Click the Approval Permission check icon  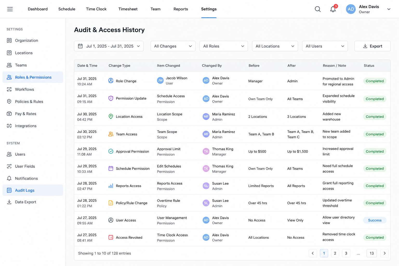click(x=111, y=151)
